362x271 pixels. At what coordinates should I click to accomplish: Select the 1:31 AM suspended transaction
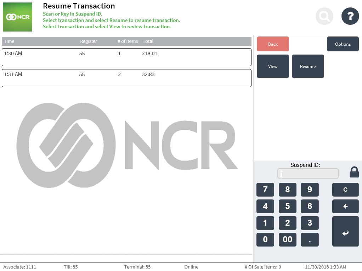click(x=126, y=78)
